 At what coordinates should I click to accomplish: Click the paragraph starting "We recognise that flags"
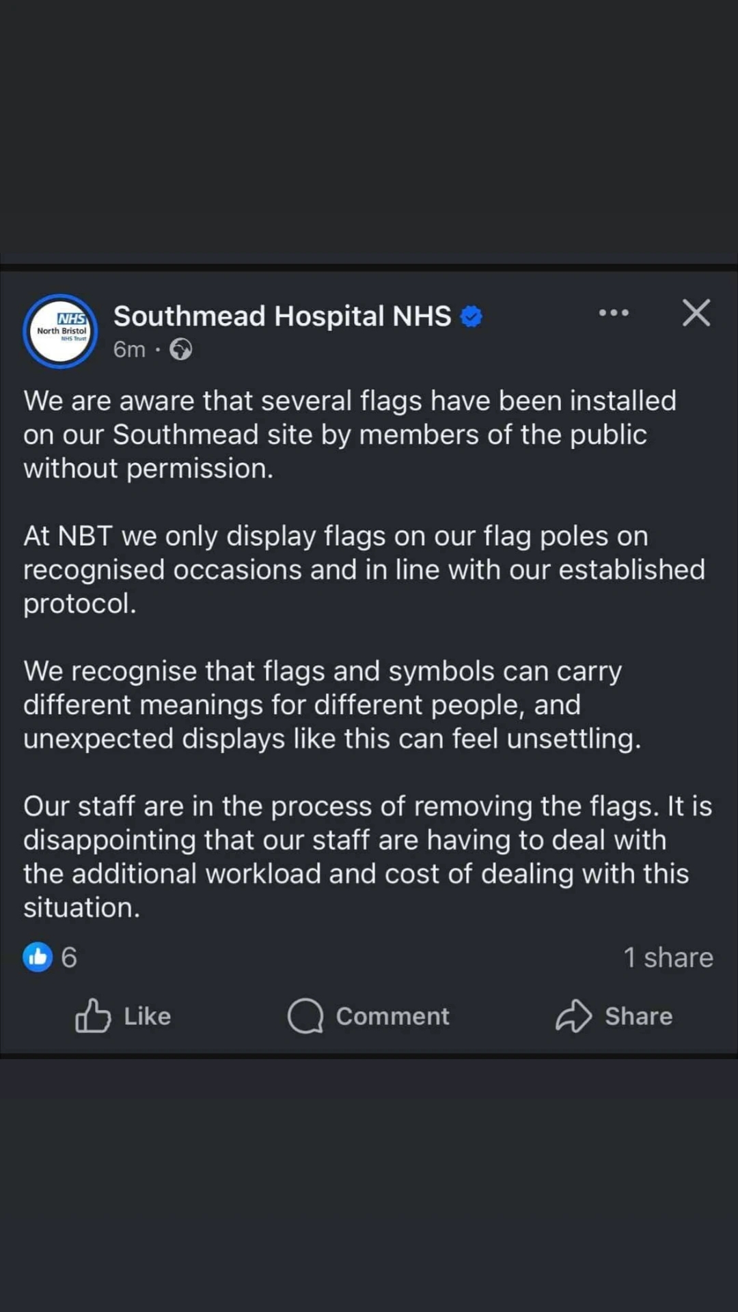tap(331, 705)
